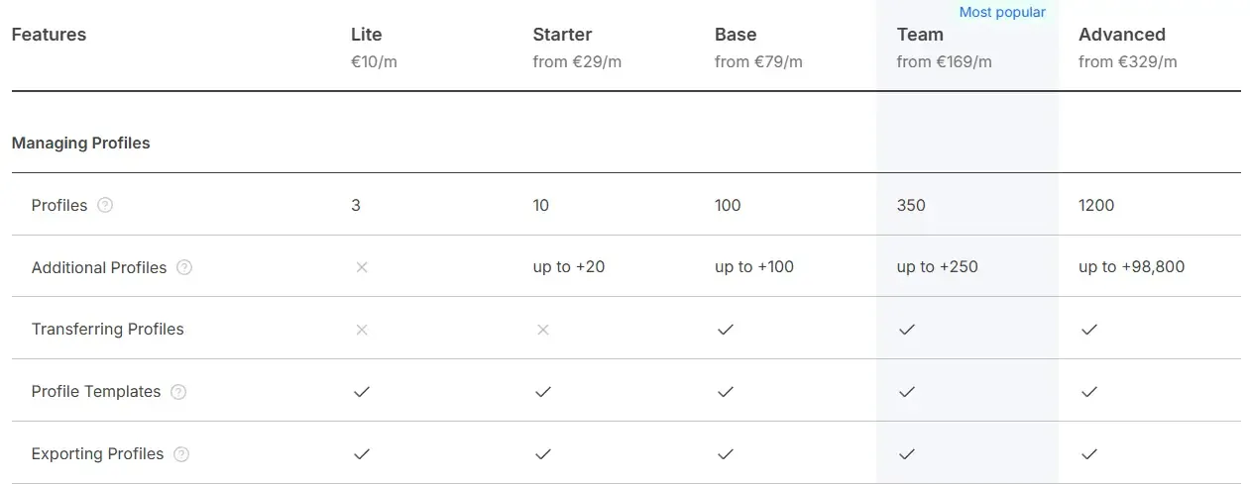The width and height of the screenshot is (1250, 484).
Task: Click the Team checkmark in Profile Templates row
Action: tap(907, 392)
